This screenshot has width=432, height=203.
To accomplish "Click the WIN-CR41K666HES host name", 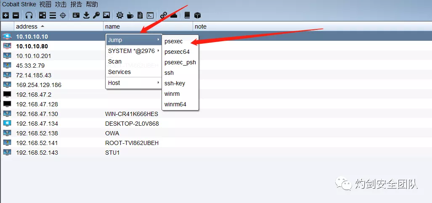I will click(x=132, y=114).
